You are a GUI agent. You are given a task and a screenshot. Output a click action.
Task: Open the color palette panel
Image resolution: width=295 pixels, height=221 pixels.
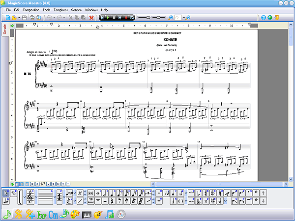click(x=75, y=214)
